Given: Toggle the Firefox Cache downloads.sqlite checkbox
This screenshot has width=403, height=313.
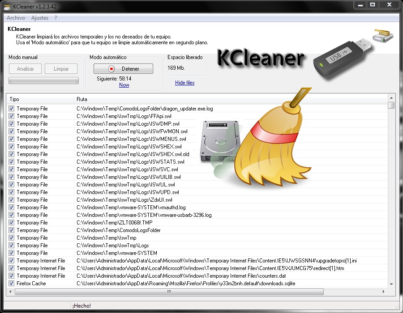Looking at the screenshot, I should click(11, 283).
